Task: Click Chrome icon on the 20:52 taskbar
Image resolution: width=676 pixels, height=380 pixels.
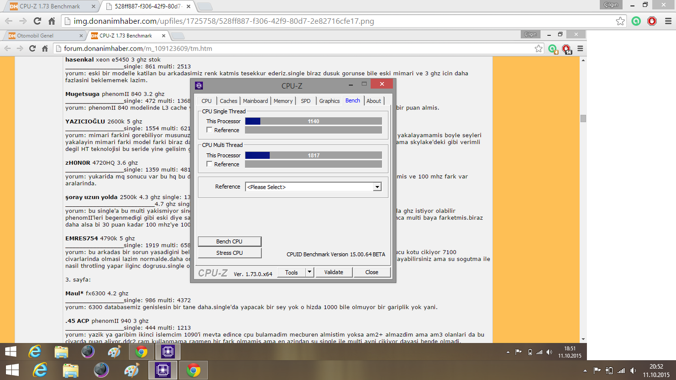Action: coord(194,370)
